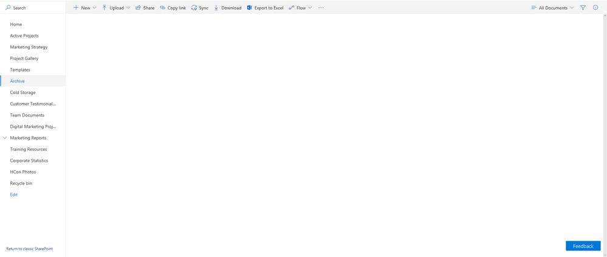This screenshot has width=607, height=257.
Task: Click the Download arrow icon
Action: tap(216, 8)
